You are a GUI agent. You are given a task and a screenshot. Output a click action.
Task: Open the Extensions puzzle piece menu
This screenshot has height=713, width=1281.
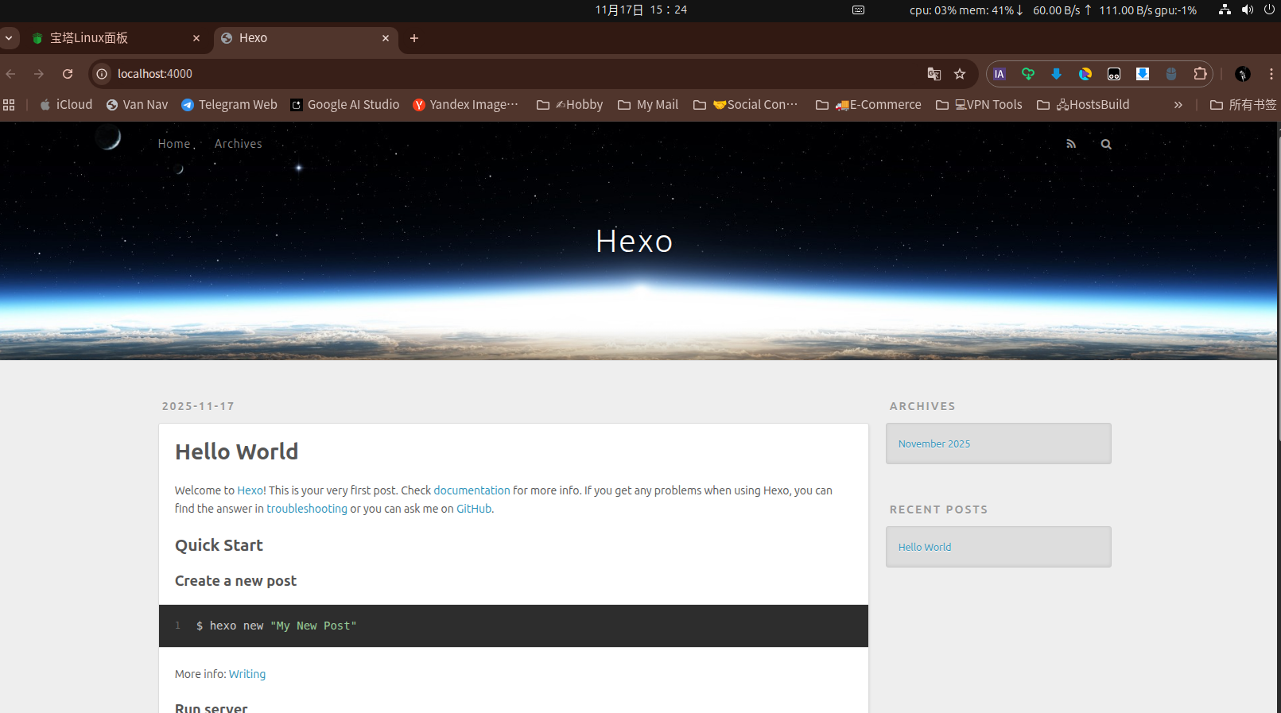1200,74
